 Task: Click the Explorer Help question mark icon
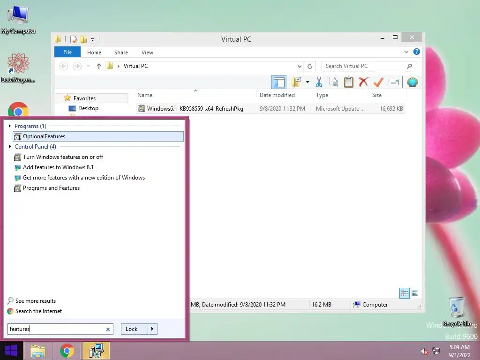click(x=417, y=52)
